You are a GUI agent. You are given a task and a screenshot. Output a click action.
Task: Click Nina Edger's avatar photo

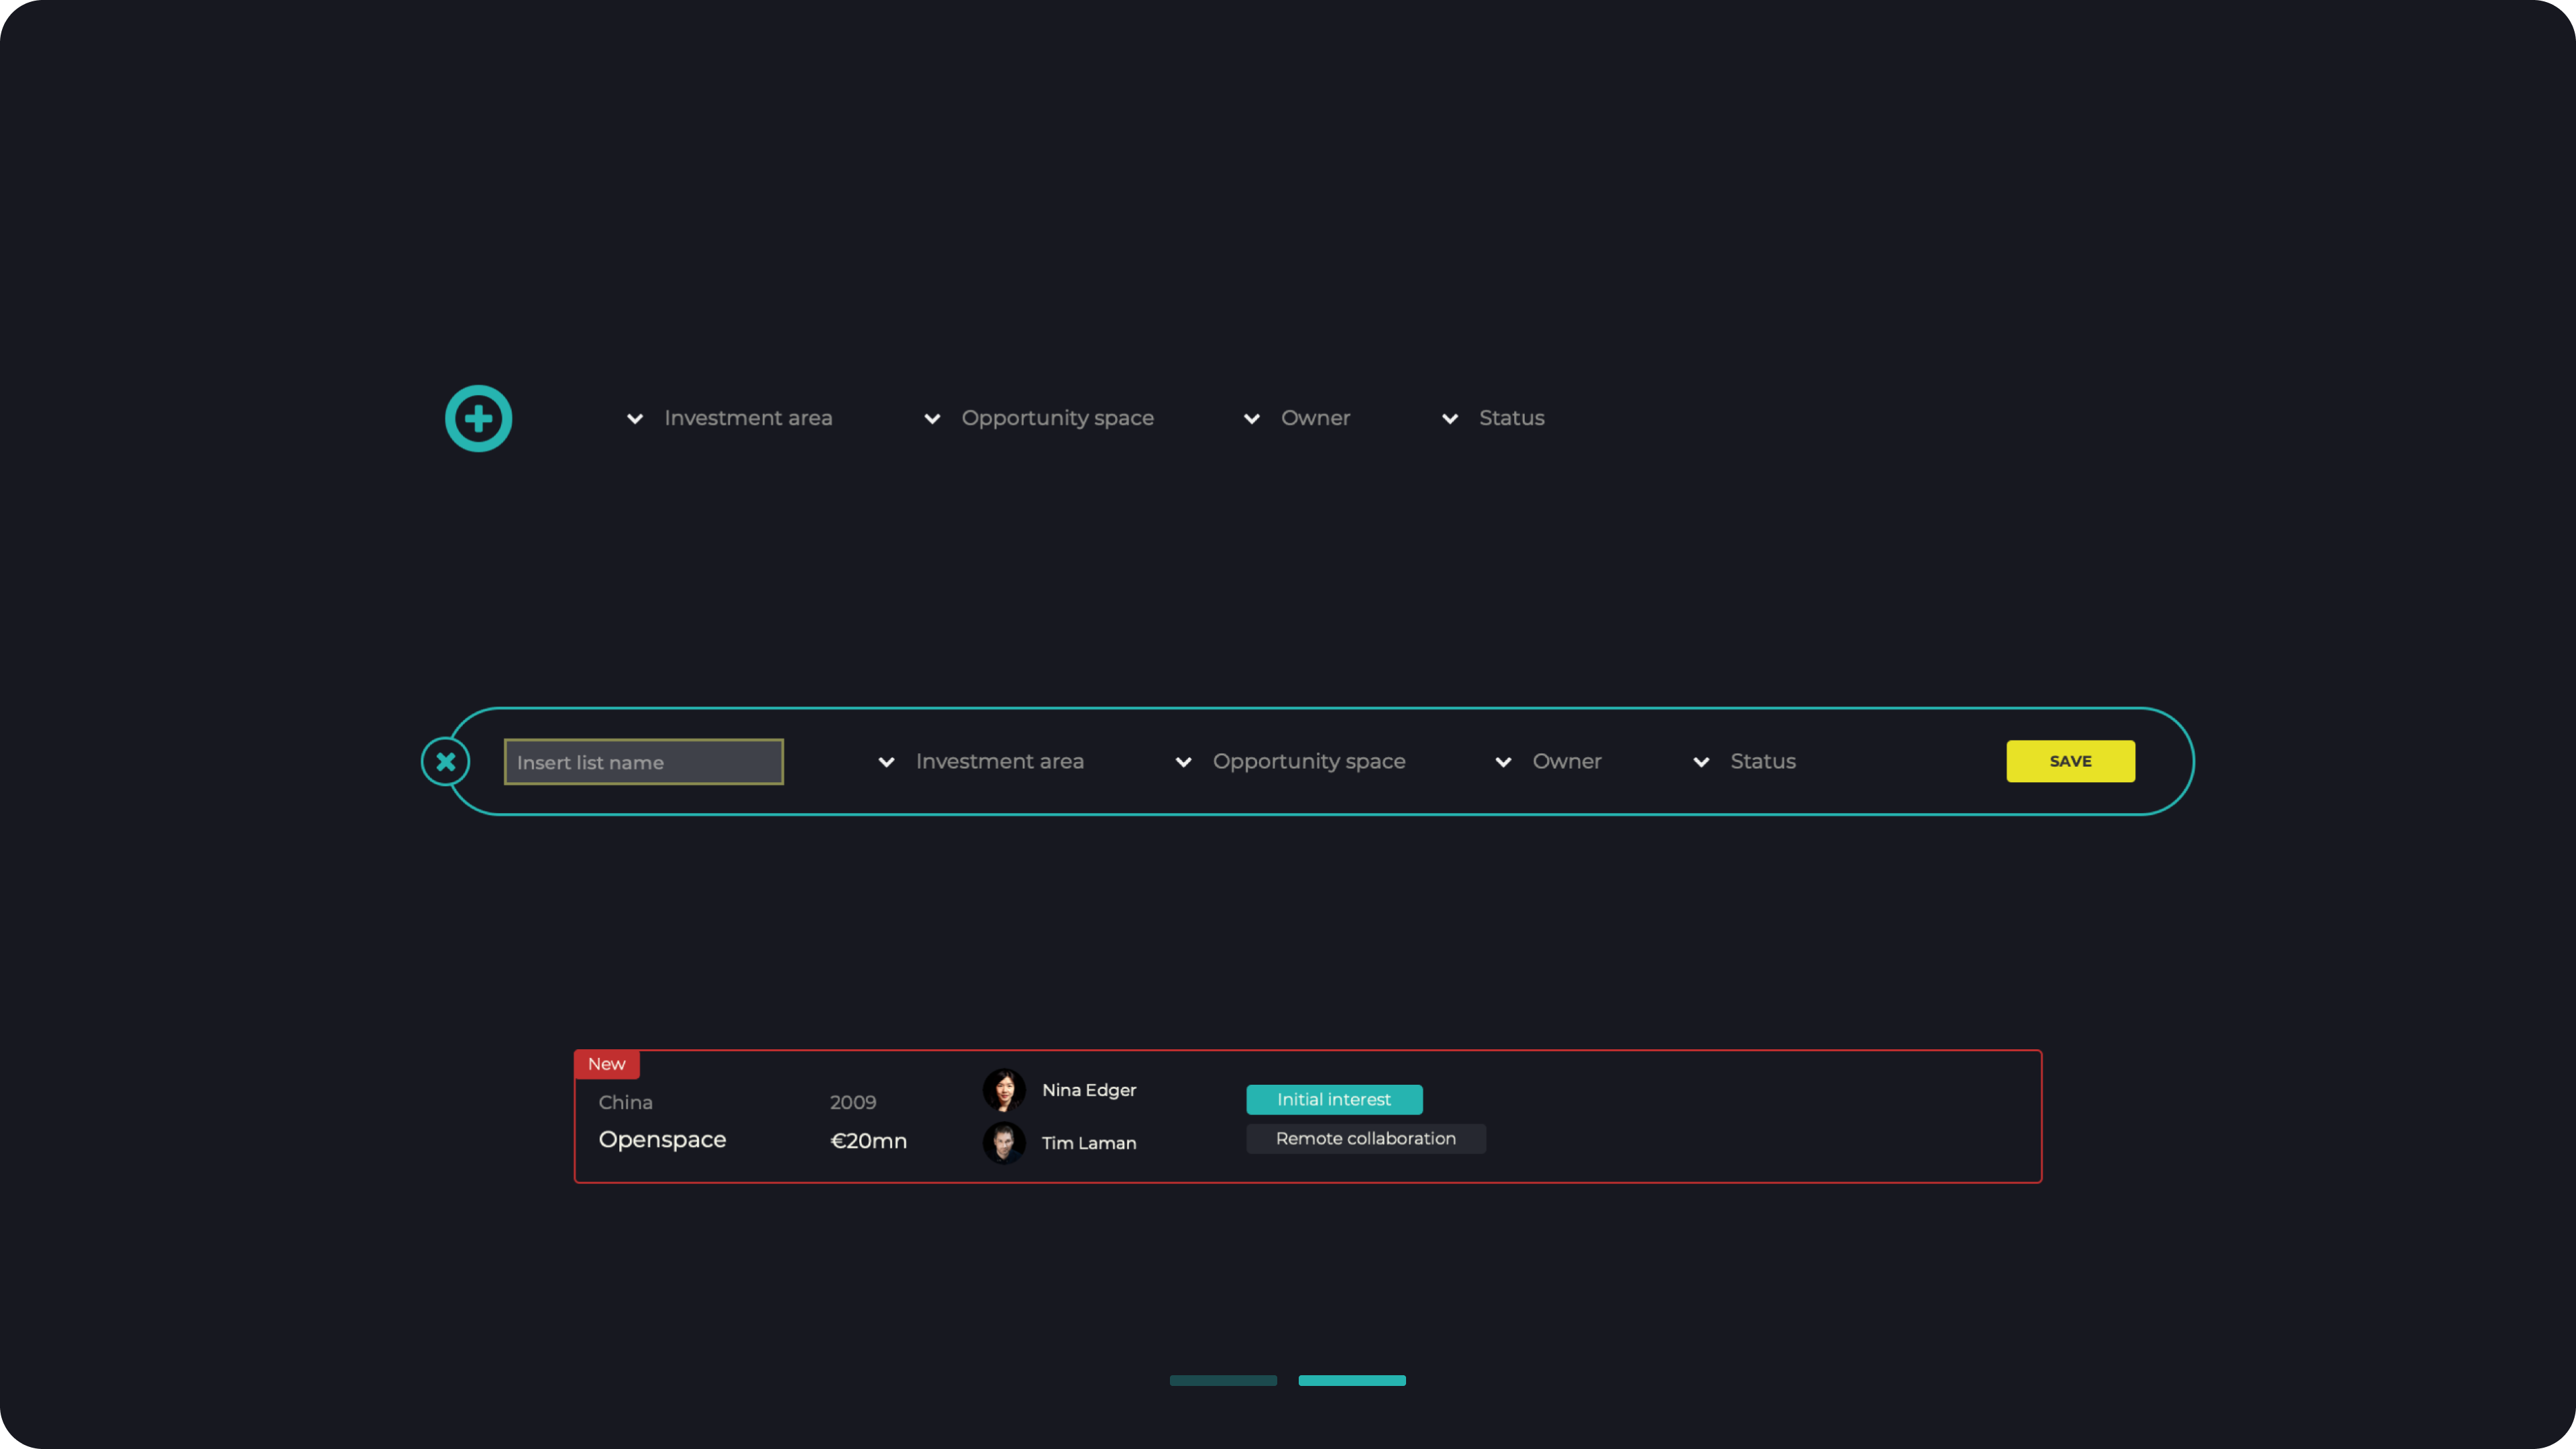click(x=1004, y=1090)
